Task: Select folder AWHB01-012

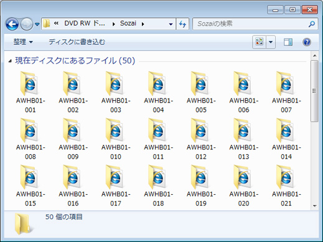Action: (x=201, y=139)
